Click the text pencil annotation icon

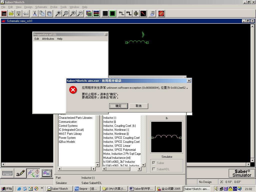coord(20,173)
